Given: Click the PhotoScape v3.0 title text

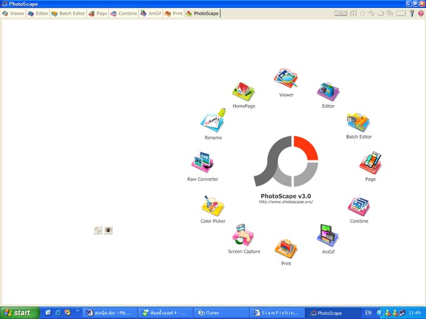Looking at the screenshot, I should pos(286,196).
